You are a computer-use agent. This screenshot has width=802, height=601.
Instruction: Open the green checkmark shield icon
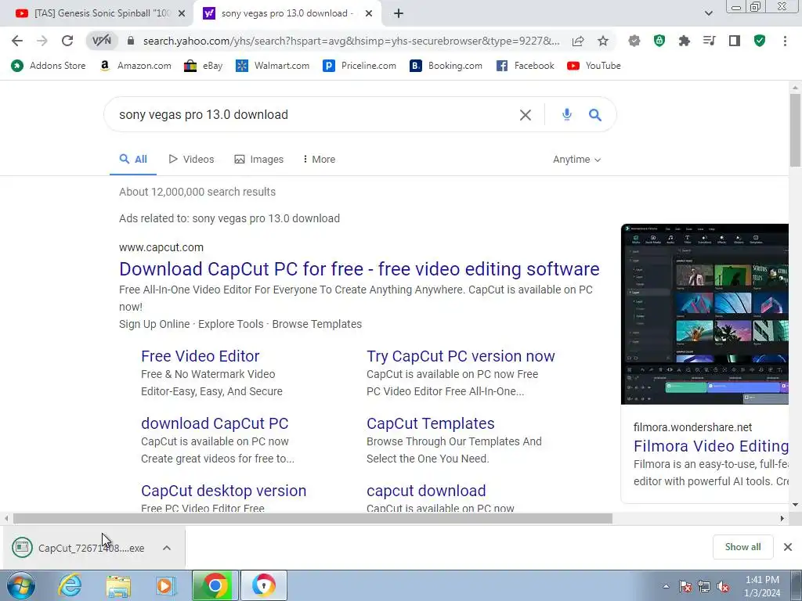[x=760, y=41]
